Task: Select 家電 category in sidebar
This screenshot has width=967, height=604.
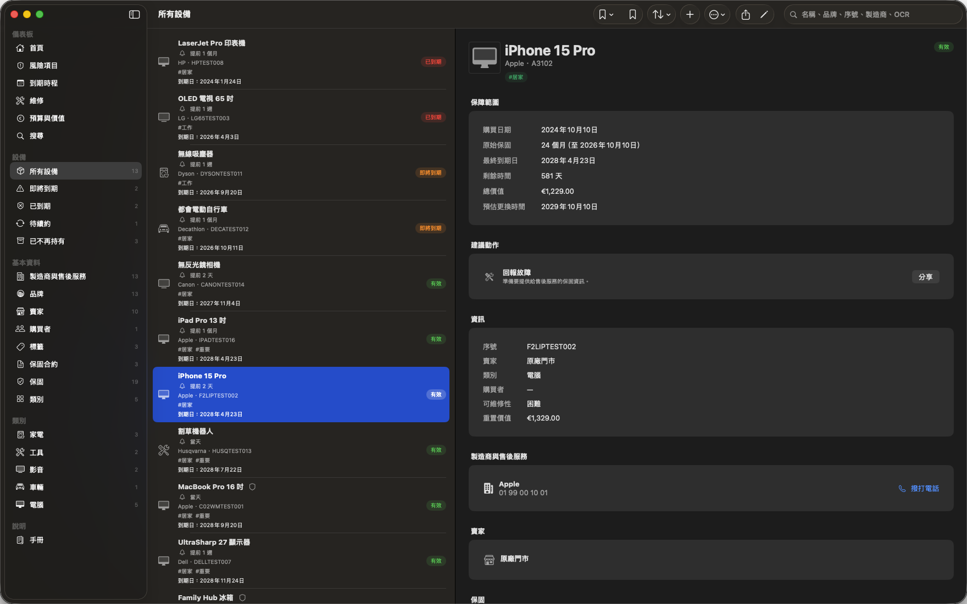Action: 76,435
